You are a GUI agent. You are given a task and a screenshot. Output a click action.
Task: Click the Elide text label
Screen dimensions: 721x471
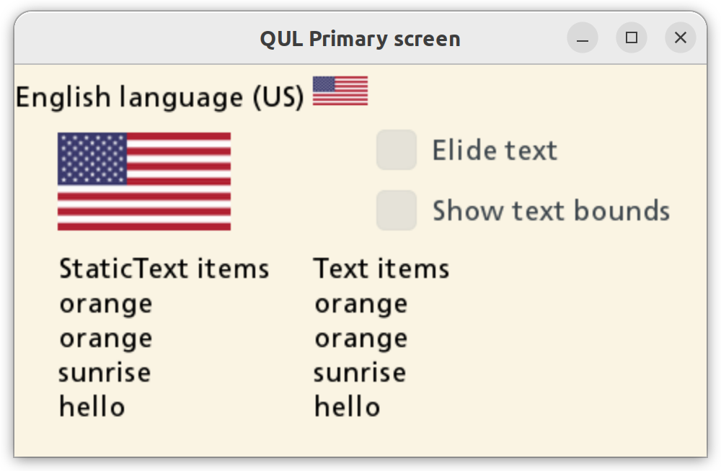(x=495, y=151)
